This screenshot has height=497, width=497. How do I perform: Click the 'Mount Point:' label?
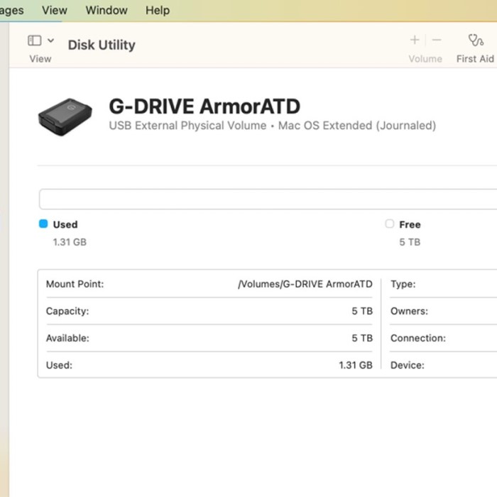pyautogui.click(x=75, y=284)
